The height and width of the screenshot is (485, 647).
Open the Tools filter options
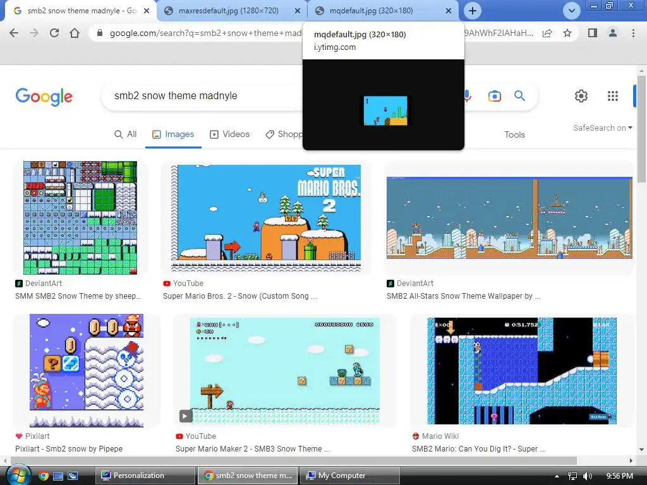(x=514, y=135)
